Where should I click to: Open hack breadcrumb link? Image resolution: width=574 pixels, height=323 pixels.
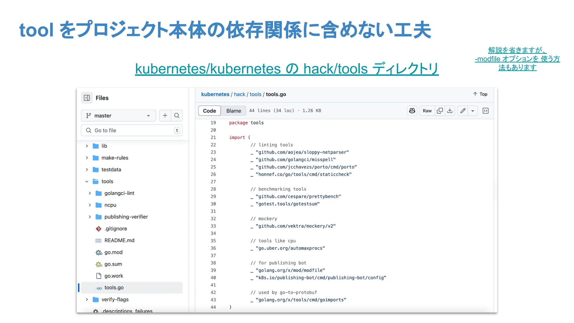point(240,94)
